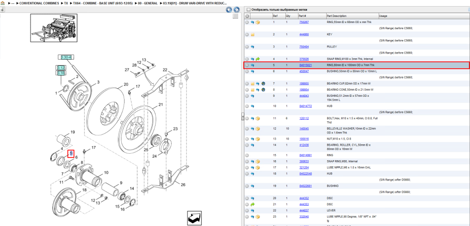Click the return arrow icon at bottom of diagram
This screenshot has width=470, height=226.
coord(195,217)
